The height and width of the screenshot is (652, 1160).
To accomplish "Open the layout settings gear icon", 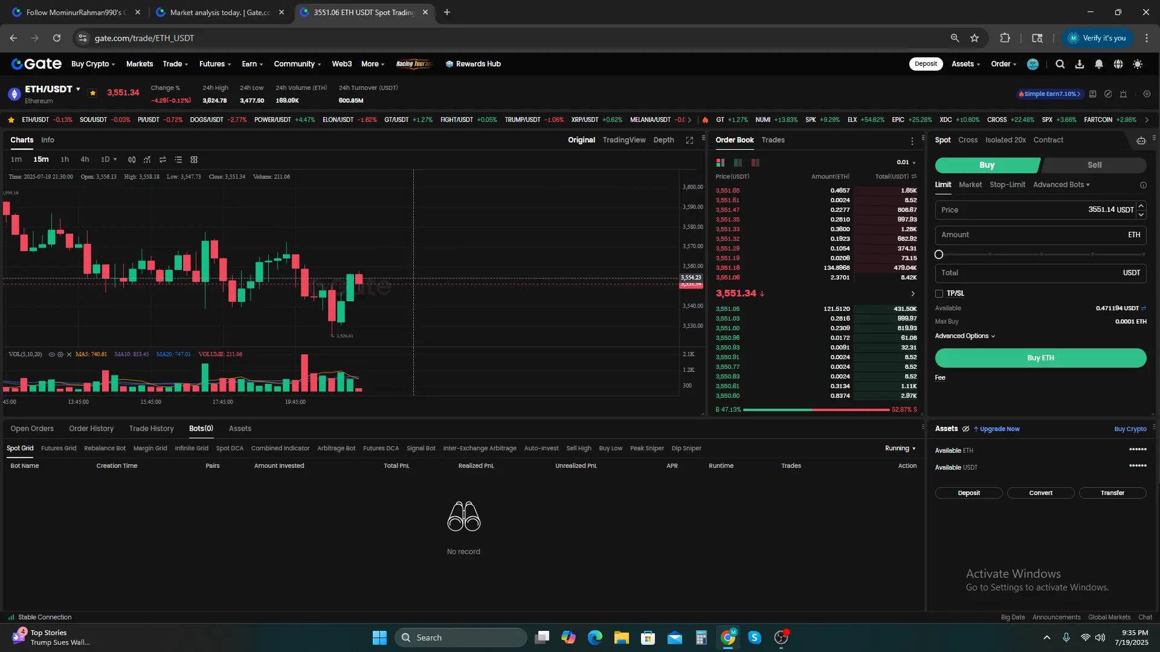I will point(1147,94).
